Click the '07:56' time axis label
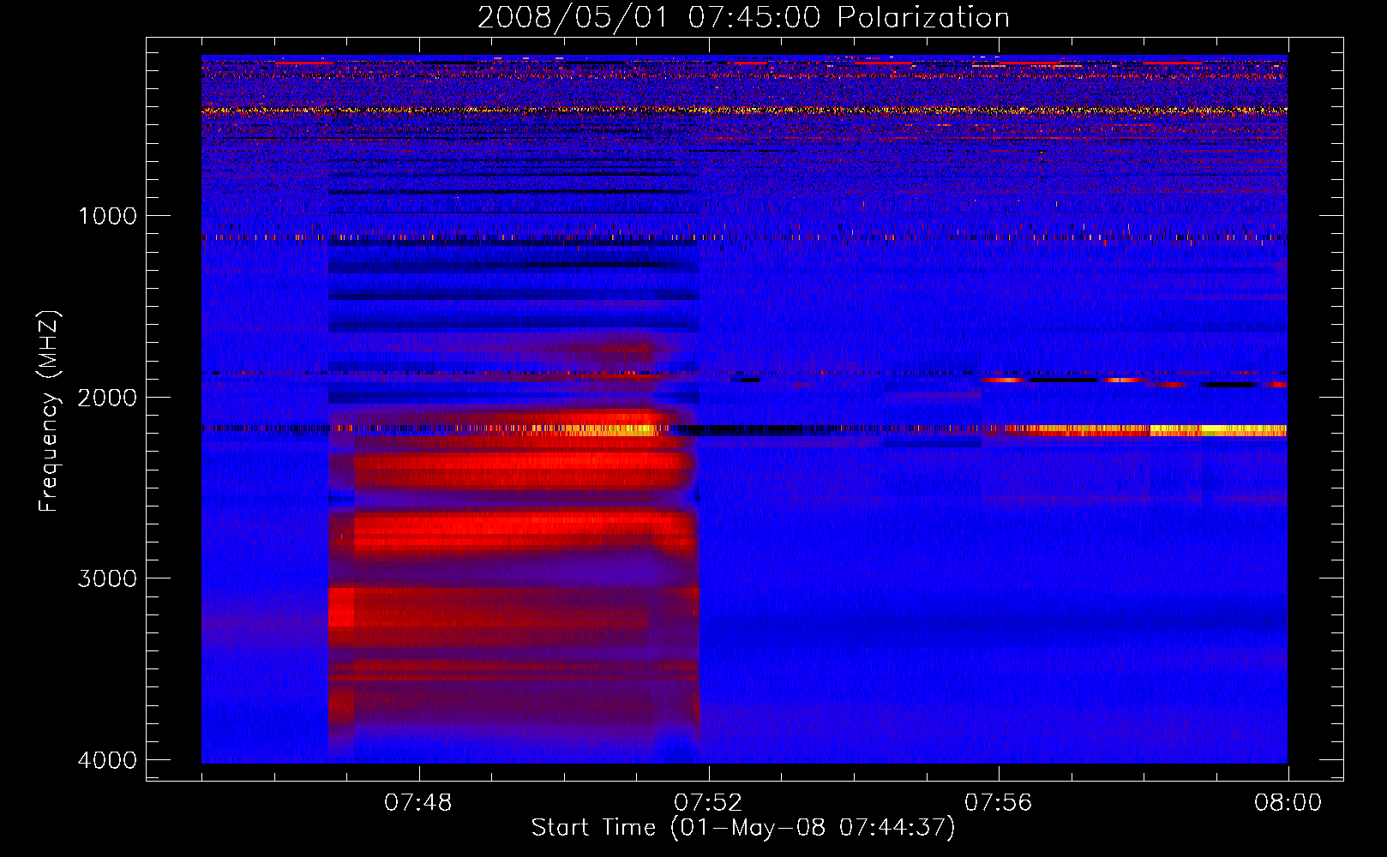 click(998, 803)
